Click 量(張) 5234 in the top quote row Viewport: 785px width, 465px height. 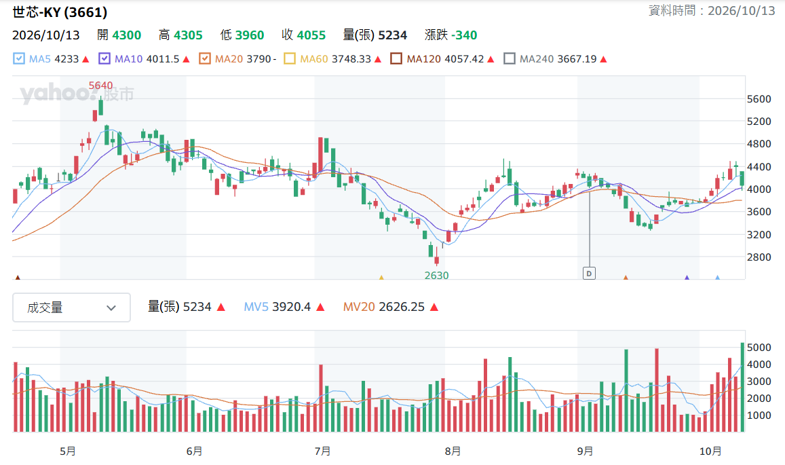[x=375, y=35]
